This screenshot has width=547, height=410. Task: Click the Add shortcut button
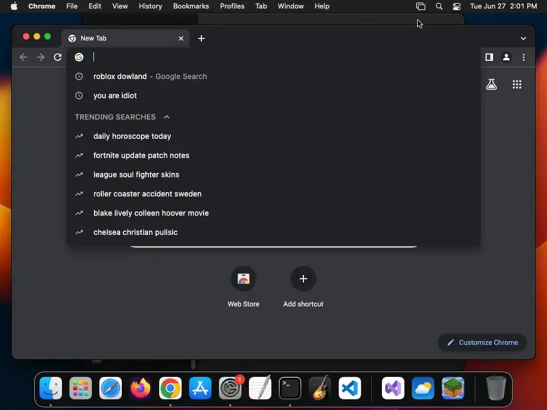(303, 287)
